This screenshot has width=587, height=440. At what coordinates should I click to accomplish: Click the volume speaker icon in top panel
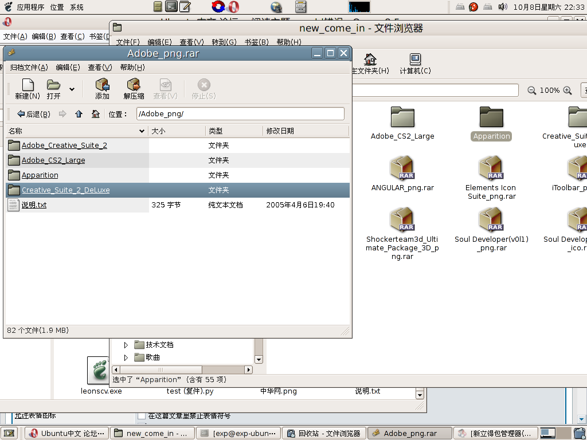coord(503,7)
